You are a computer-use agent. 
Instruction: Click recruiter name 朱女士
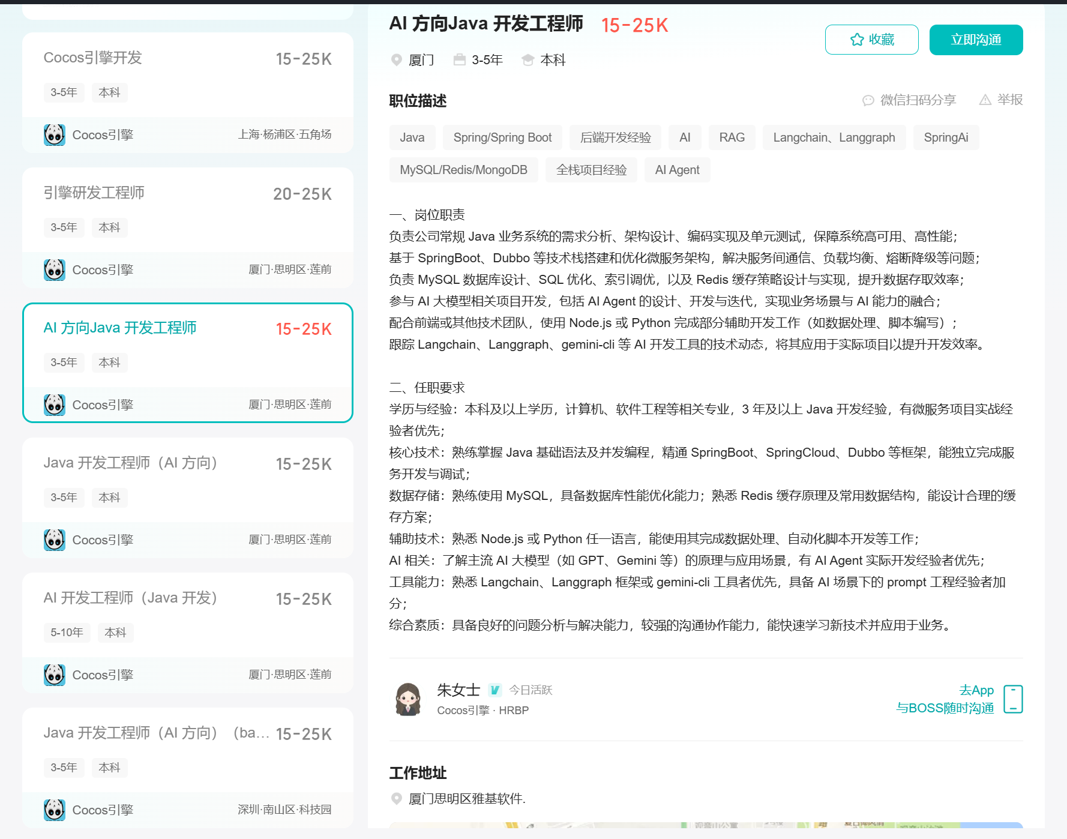[458, 690]
